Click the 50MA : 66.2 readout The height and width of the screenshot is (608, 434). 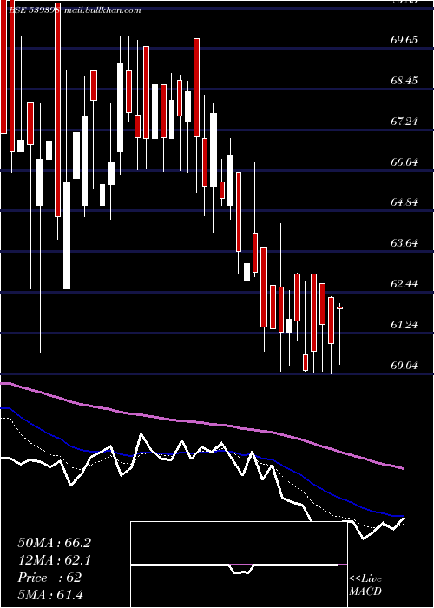coord(54,543)
